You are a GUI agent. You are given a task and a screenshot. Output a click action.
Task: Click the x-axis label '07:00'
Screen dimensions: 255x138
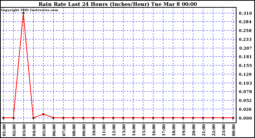[x=64, y=130]
